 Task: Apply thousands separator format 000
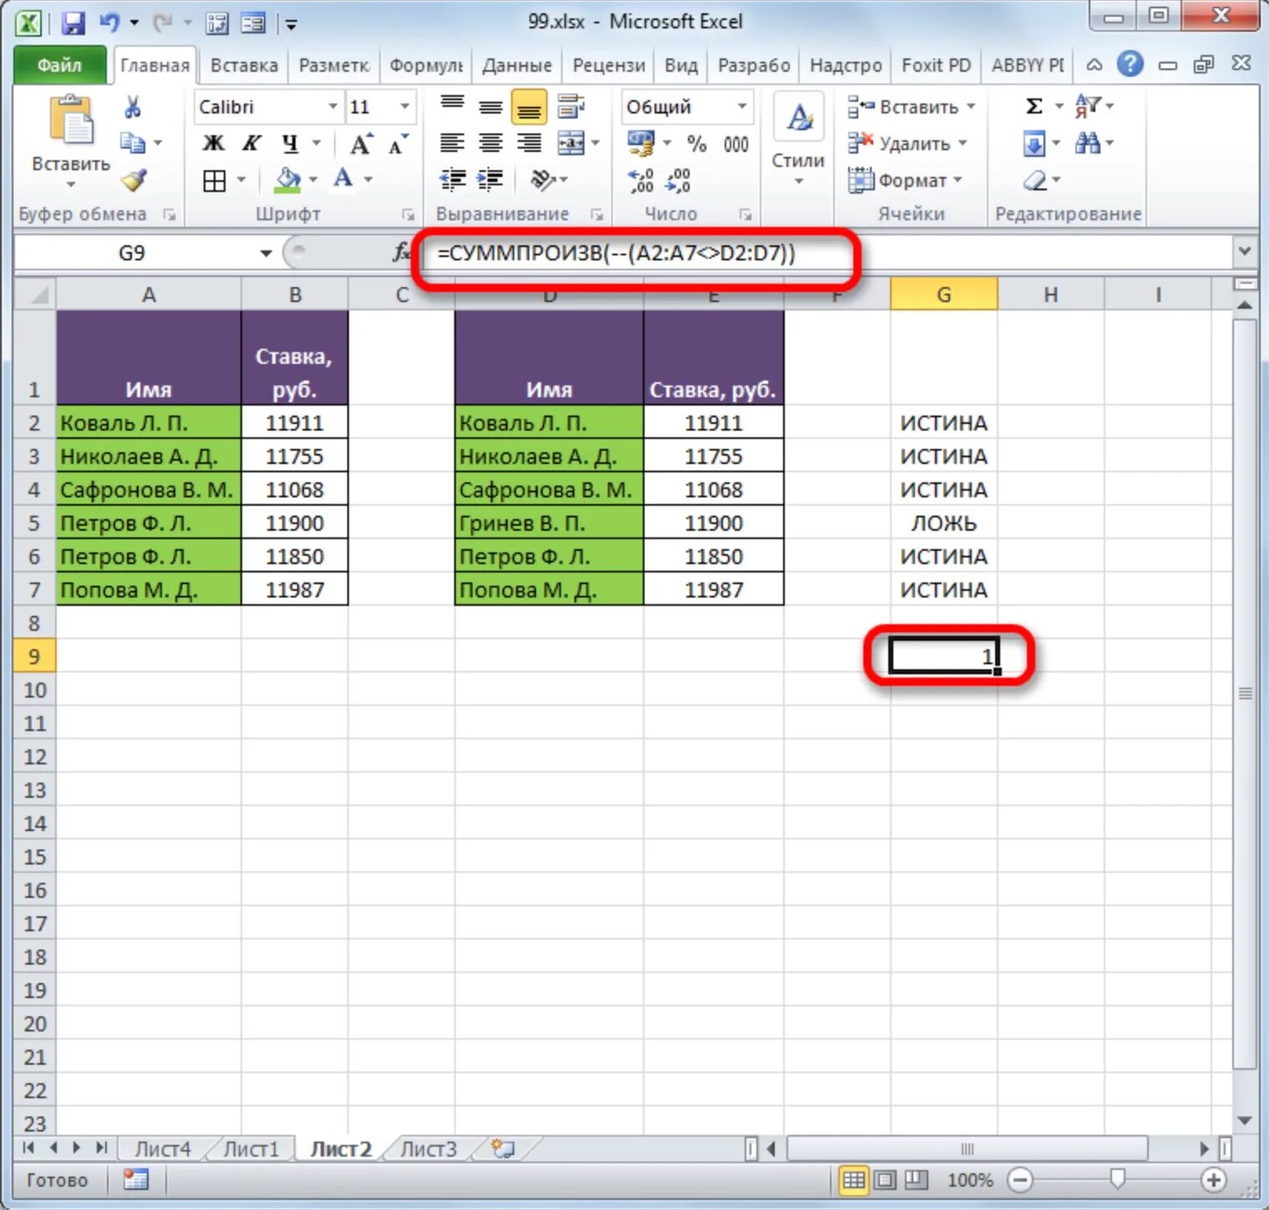736,144
